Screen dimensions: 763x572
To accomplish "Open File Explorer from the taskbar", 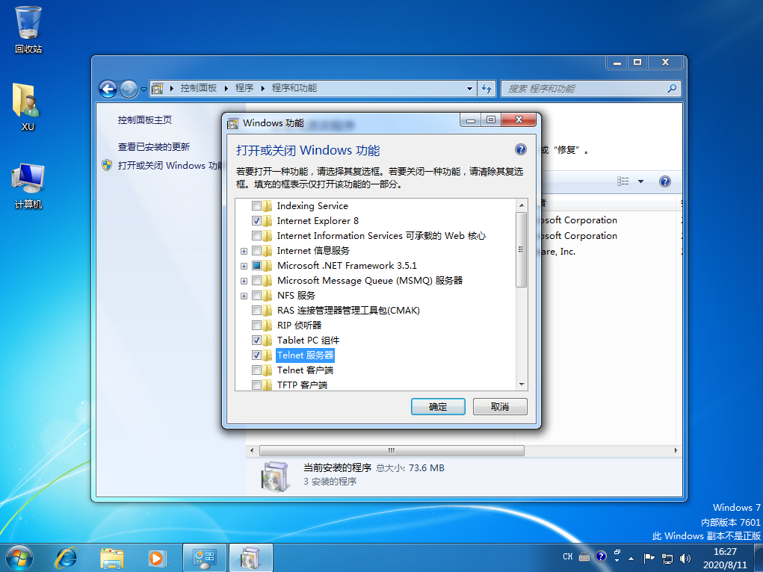I will coord(112,557).
